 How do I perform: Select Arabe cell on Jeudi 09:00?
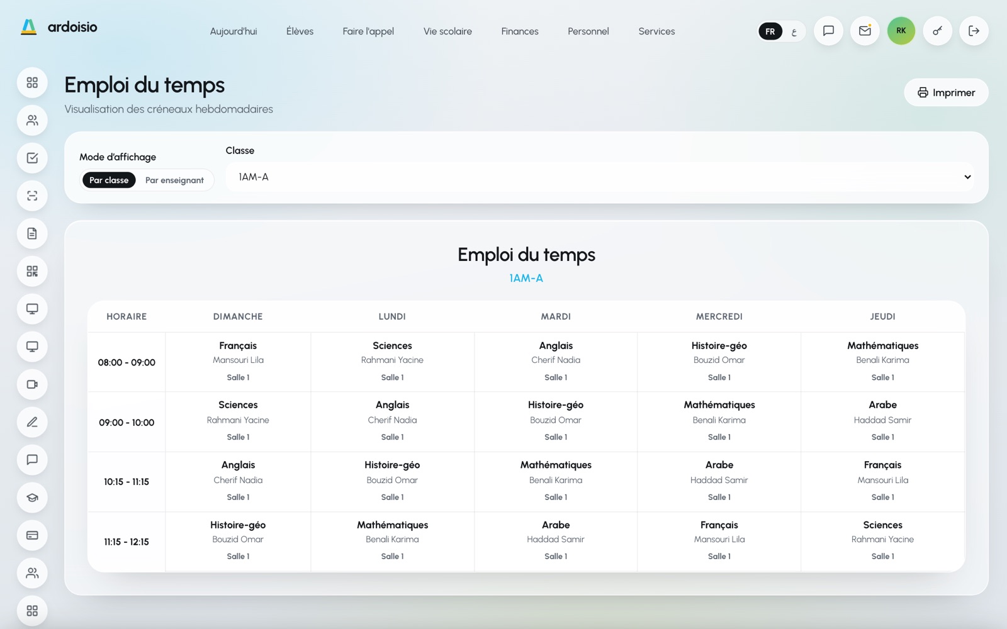882,421
